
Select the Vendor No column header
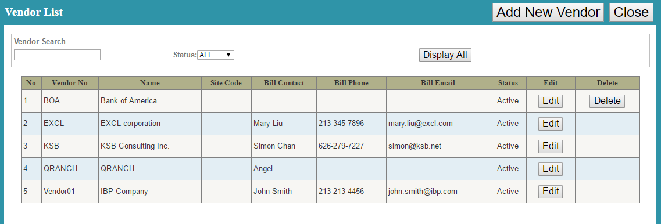[x=70, y=83]
